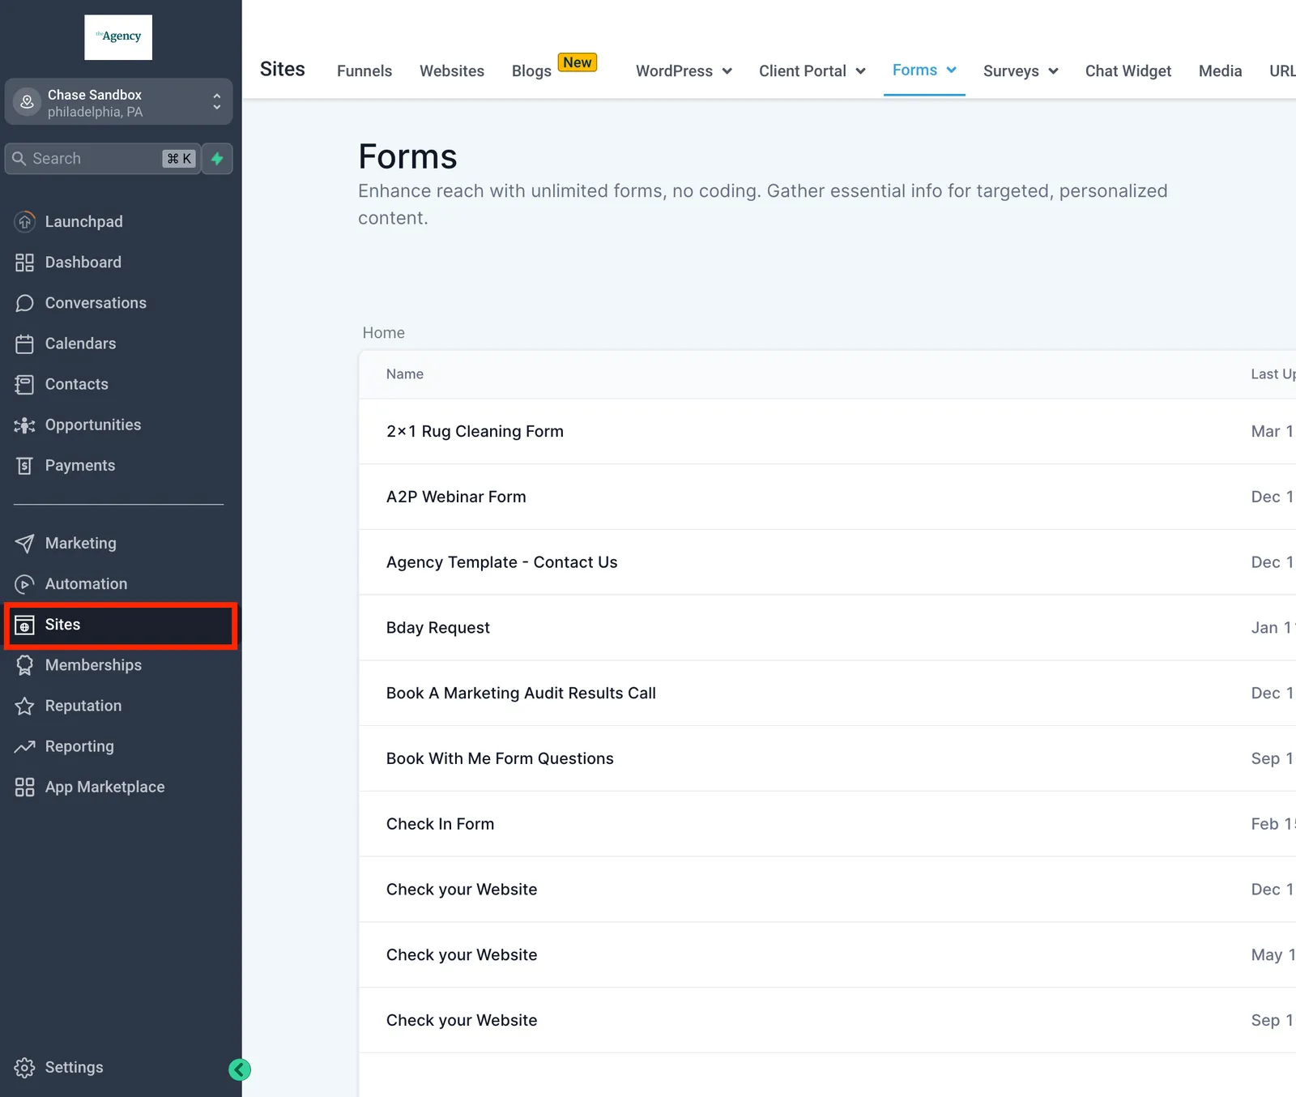The height and width of the screenshot is (1097, 1296).
Task: Click the Calendars icon in sidebar
Action: [x=25, y=344]
